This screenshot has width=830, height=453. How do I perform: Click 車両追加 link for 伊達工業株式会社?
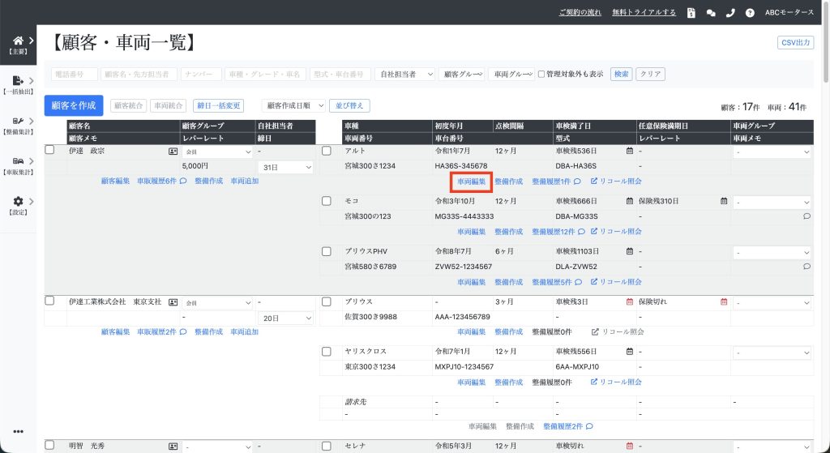(245, 331)
